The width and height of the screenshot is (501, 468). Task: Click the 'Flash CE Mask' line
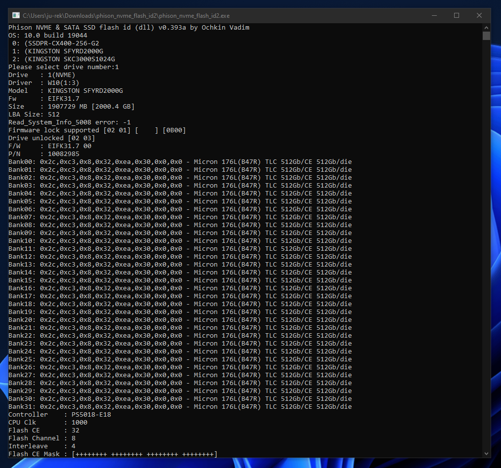[113, 454]
